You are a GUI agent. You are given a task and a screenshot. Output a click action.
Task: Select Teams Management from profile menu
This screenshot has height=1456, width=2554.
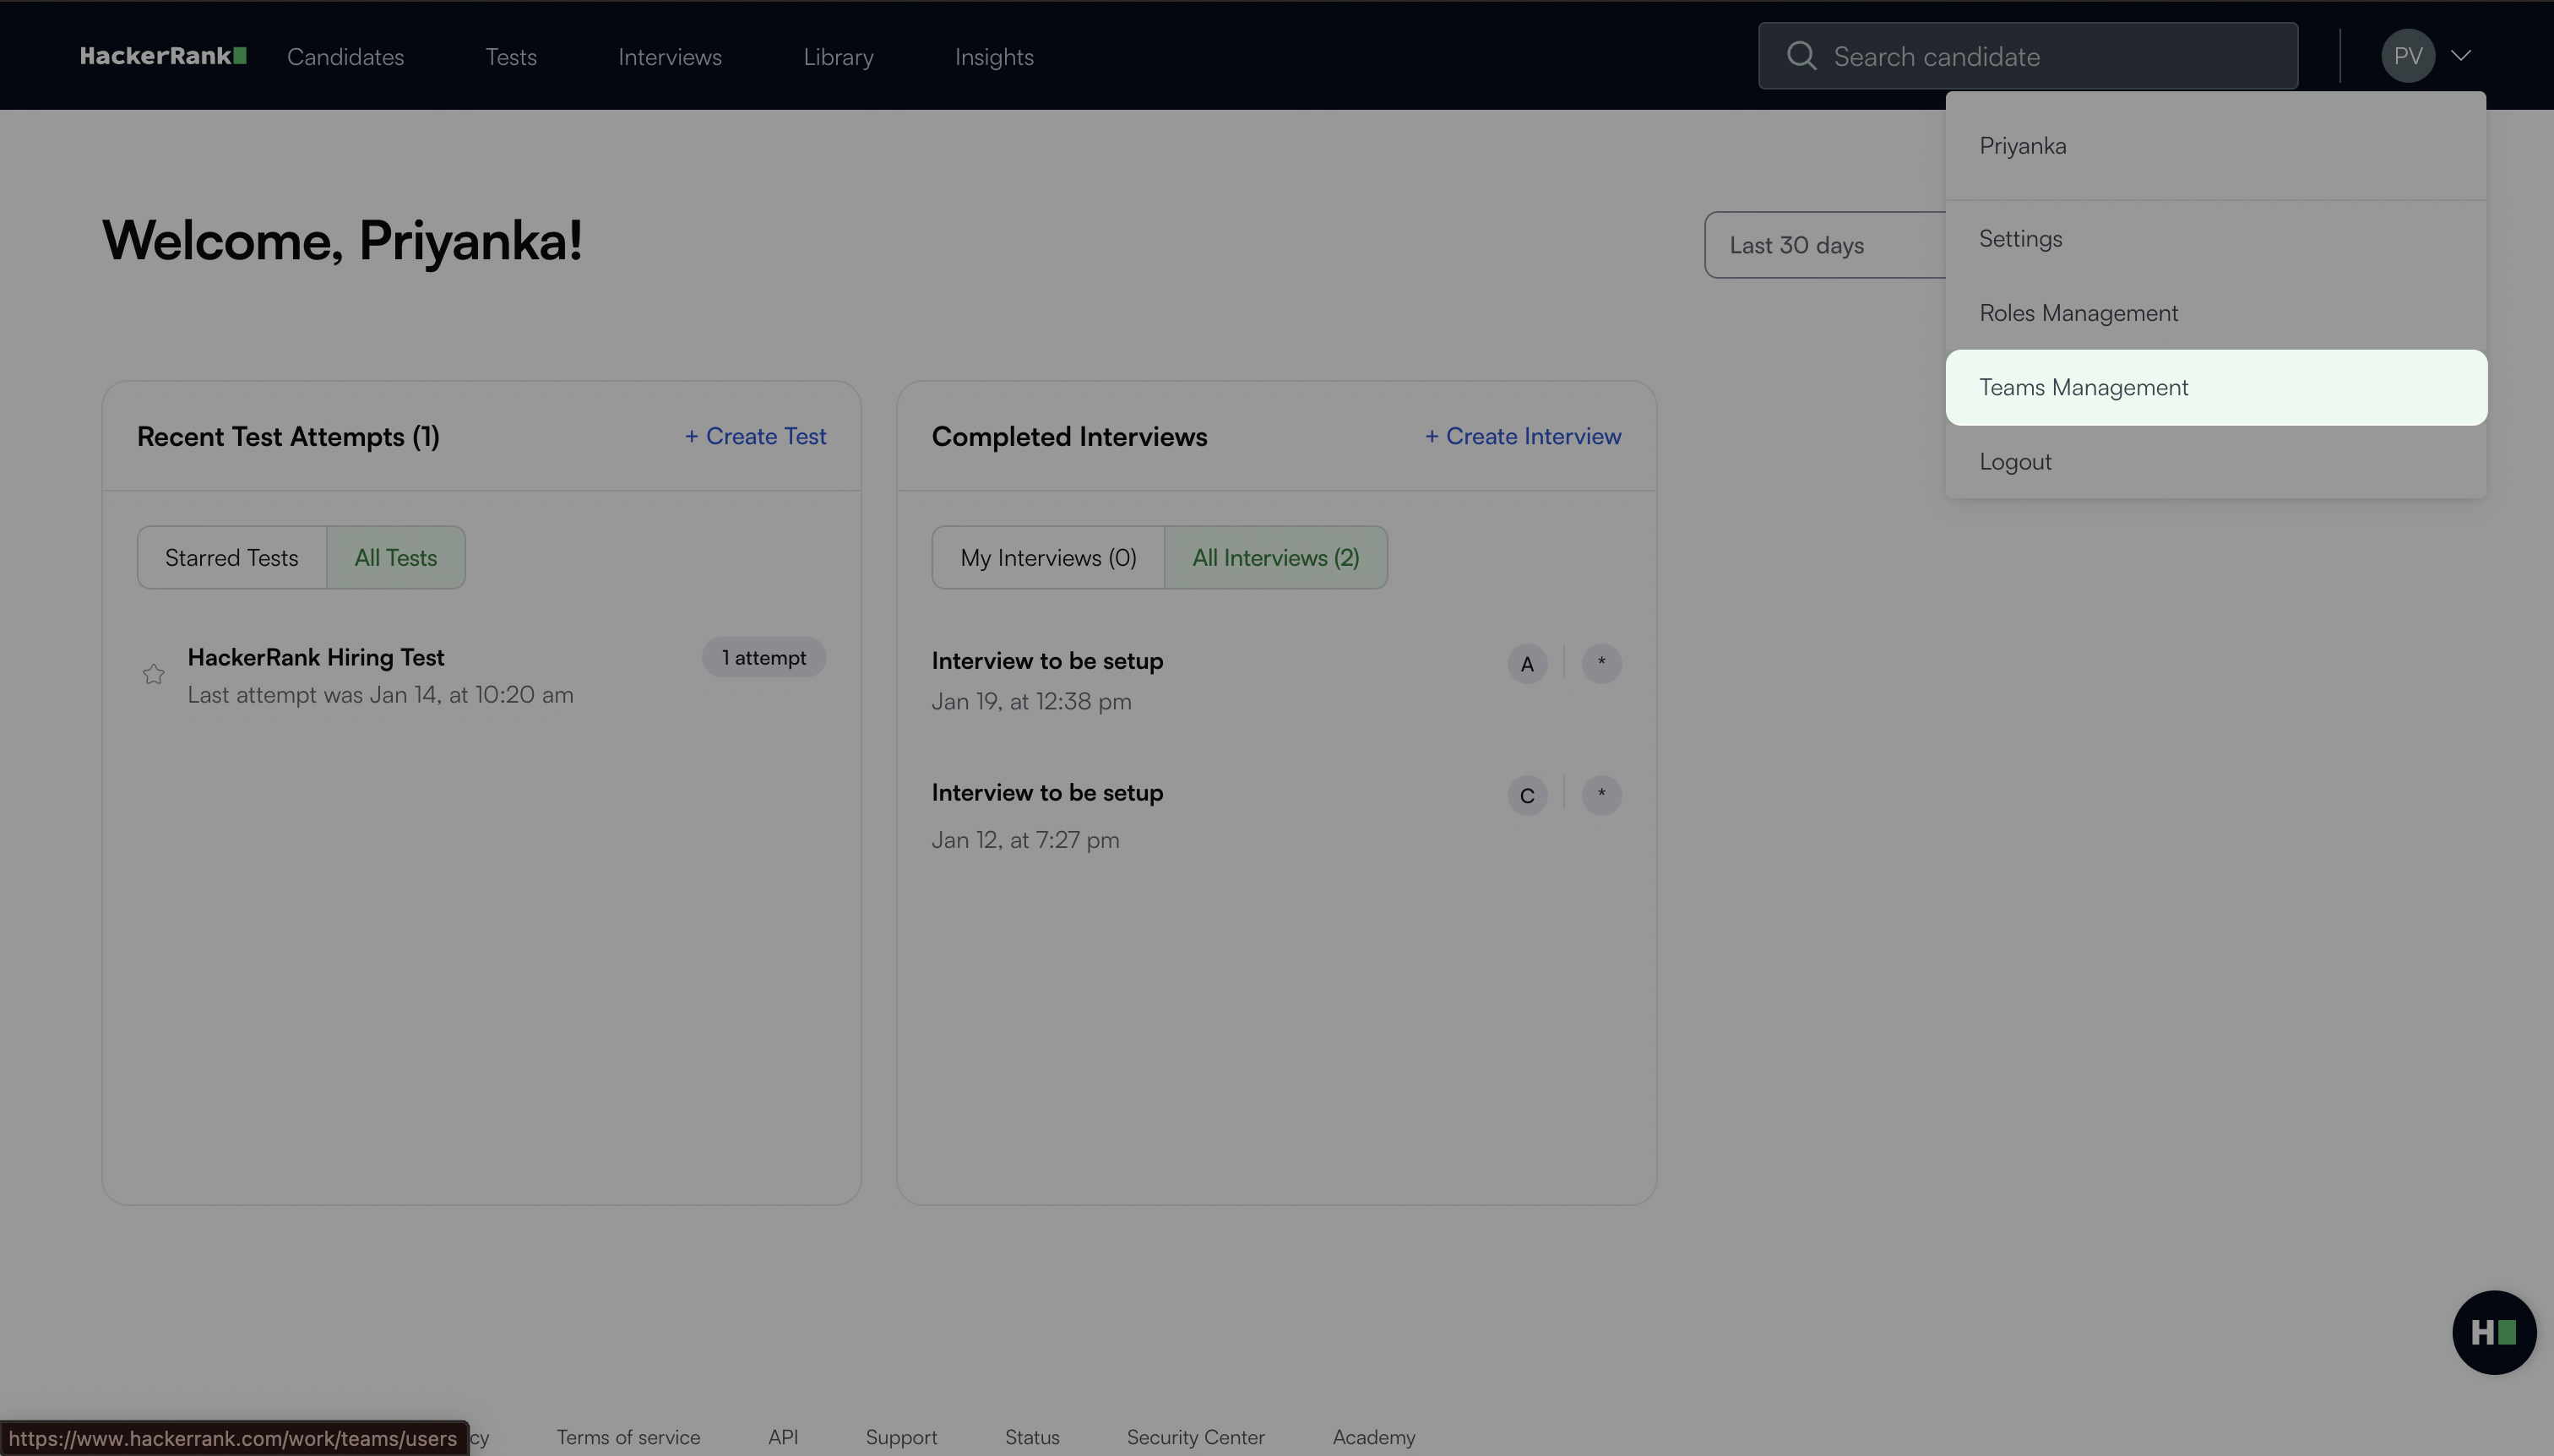pos(2084,388)
